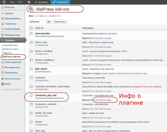Open the MailPress Add-ons submenu item
167x132 pixels.
11,57
